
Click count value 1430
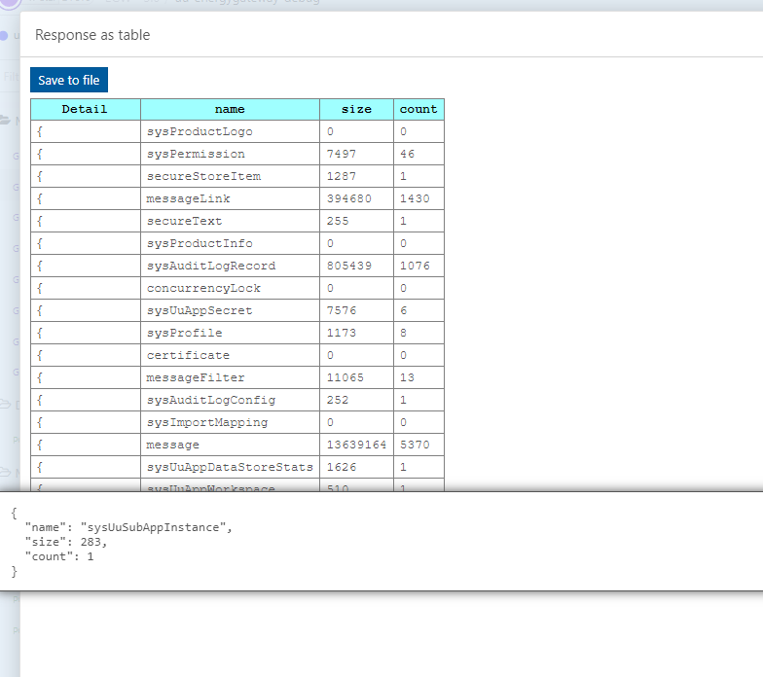click(415, 198)
